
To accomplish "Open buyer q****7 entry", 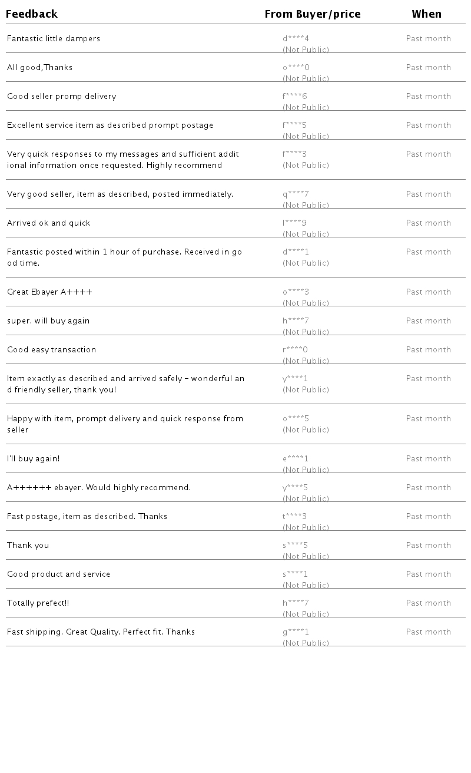I will [x=296, y=194].
